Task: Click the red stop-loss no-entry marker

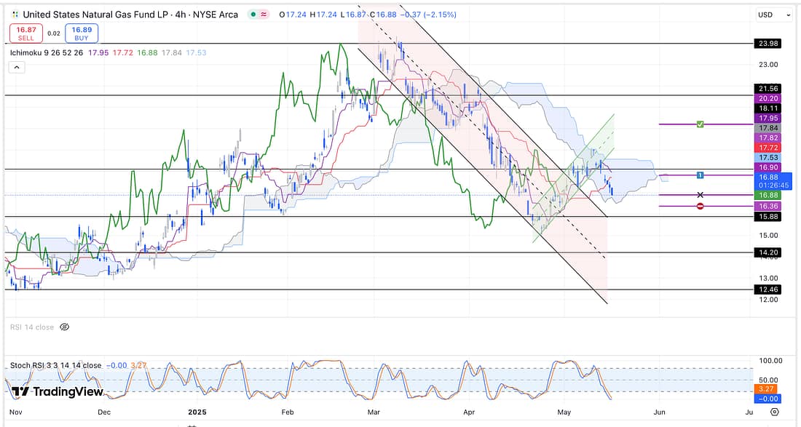Action: [700, 207]
